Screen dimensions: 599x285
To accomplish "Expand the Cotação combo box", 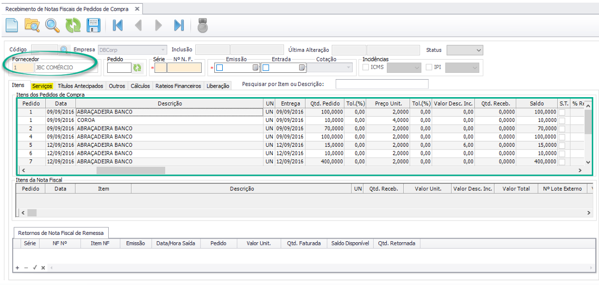I will pyautogui.click(x=348, y=68).
